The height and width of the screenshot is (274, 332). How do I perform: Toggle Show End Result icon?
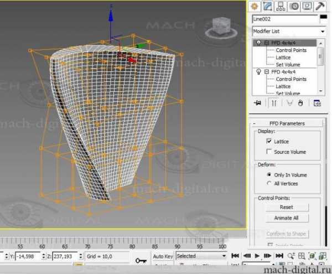click(x=273, y=103)
